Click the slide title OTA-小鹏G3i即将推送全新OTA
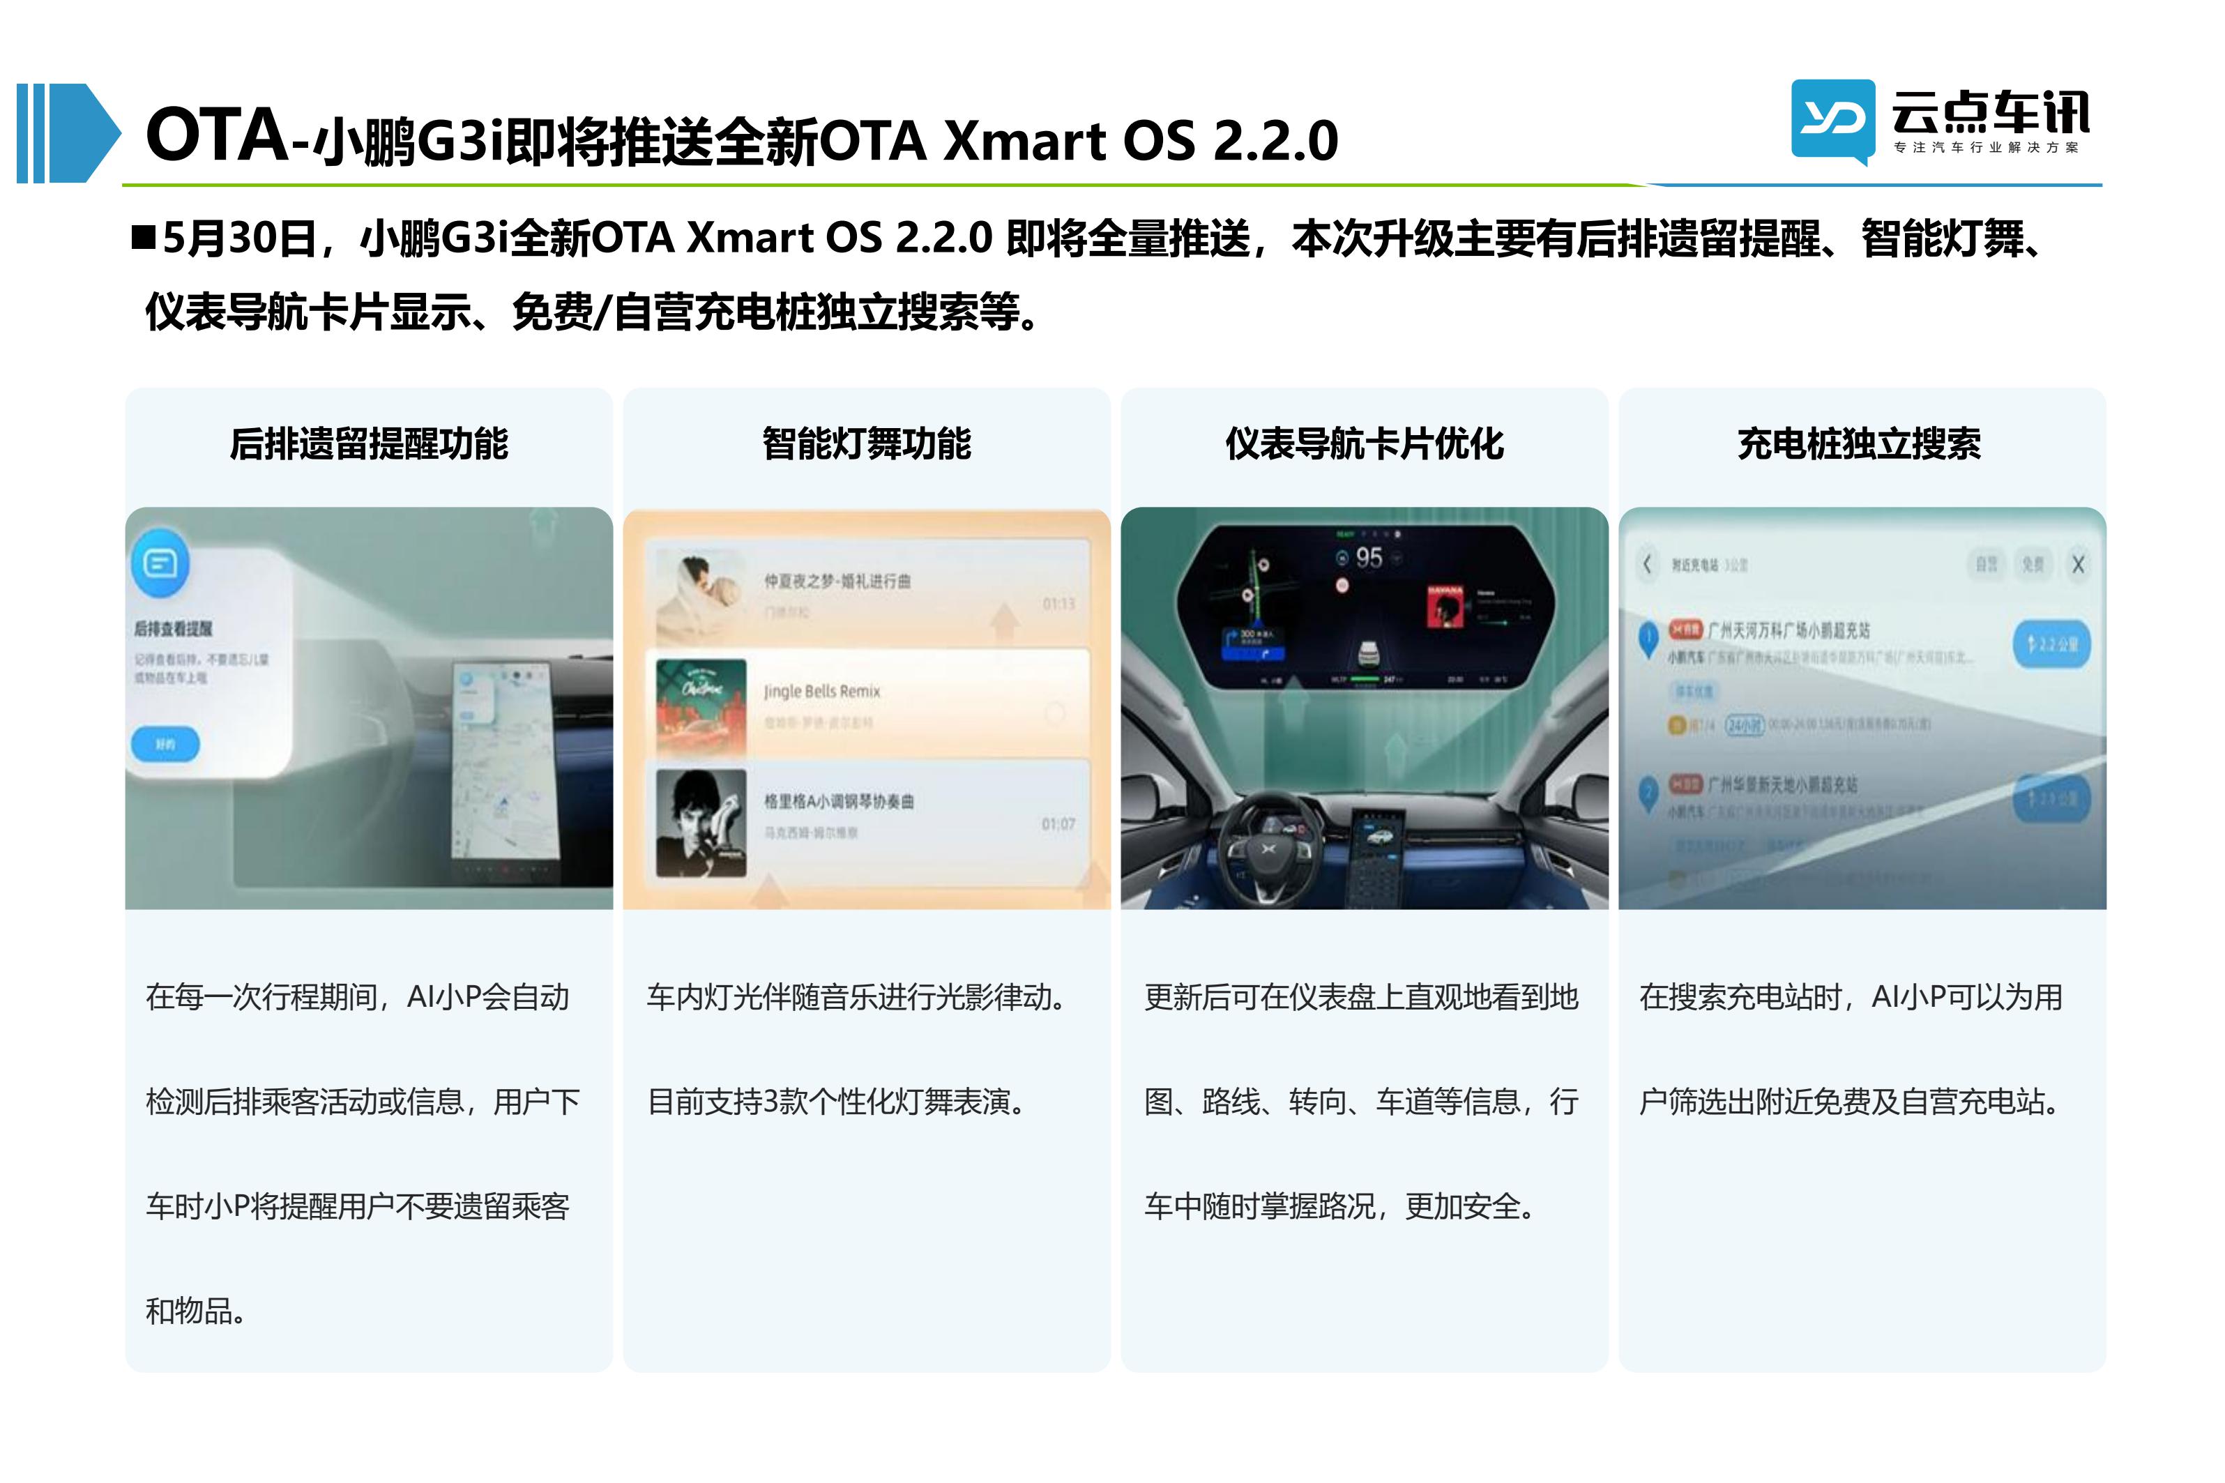This screenshot has height=1483, width=2225. (x=743, y=137)
